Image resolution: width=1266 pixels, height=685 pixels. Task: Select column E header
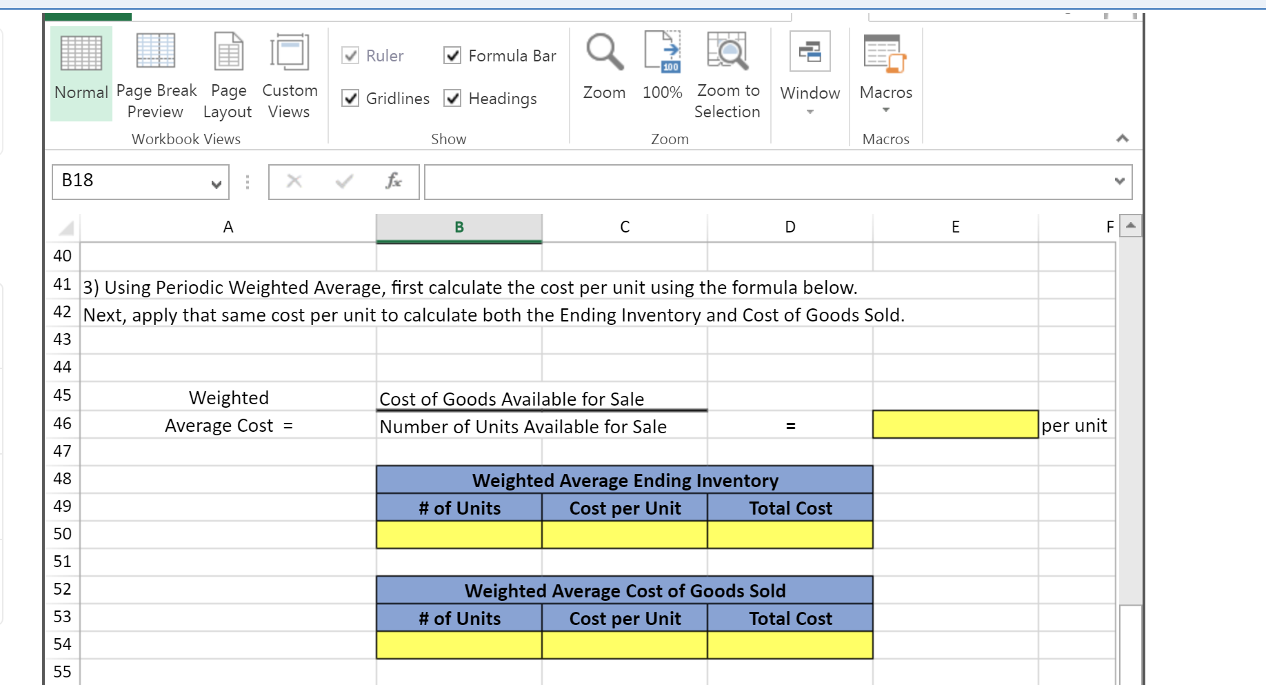(x=956, y=228)
